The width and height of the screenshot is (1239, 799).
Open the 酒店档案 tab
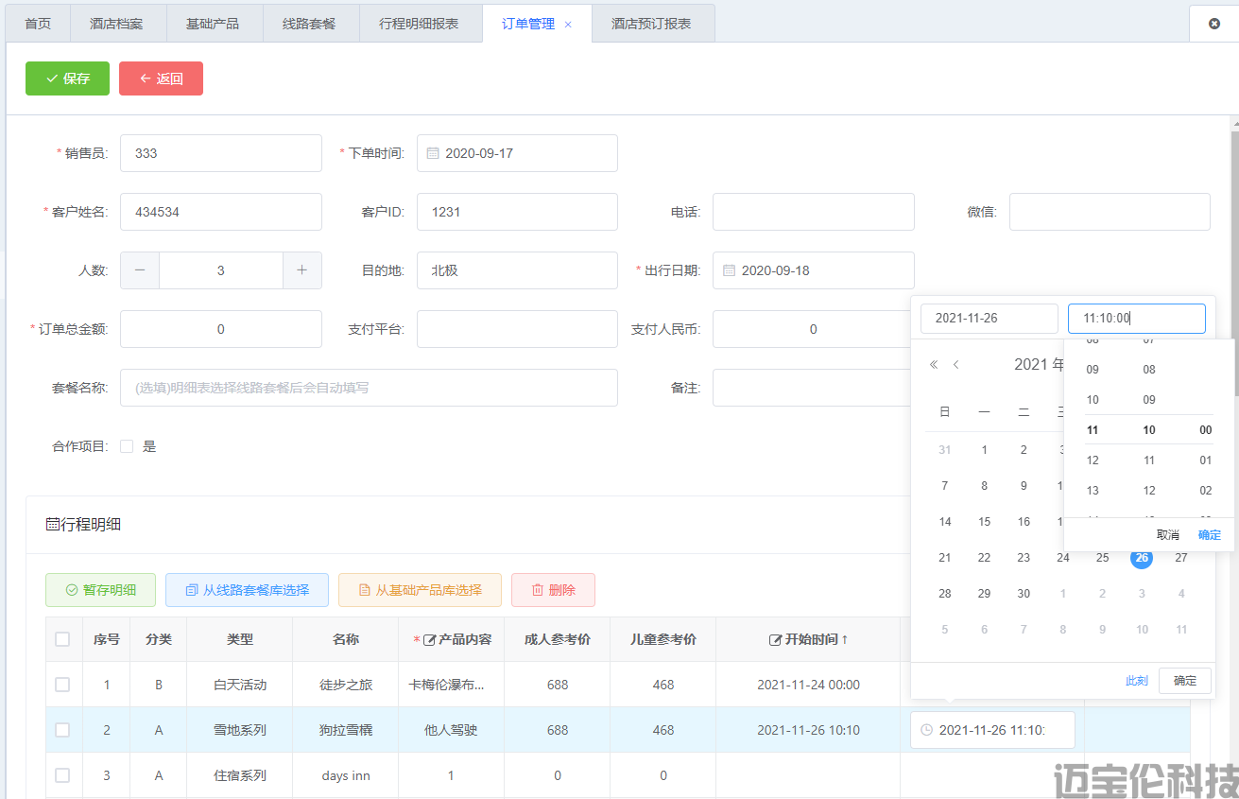[117, 24]
